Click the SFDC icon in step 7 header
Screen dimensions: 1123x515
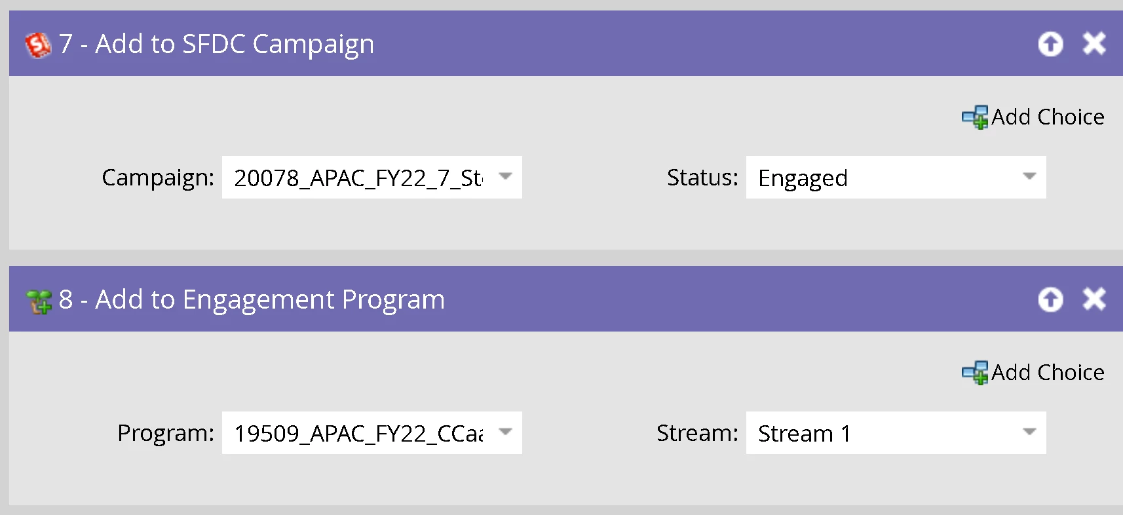click(x=37, y=45)
